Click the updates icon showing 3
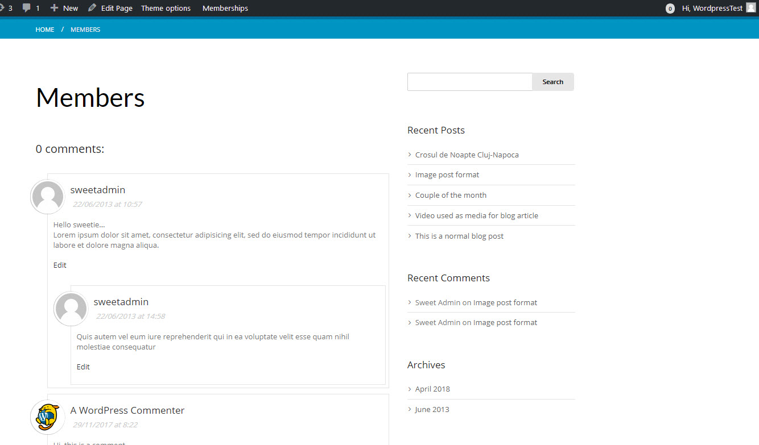 click(x=2, y=8)
